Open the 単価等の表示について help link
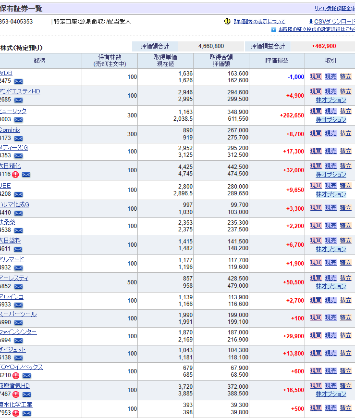The width and height of the screenshot is (355, 420). [259, 22]
